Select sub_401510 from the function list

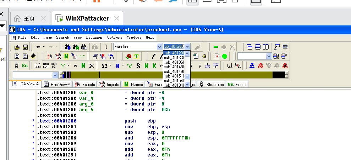174,76
